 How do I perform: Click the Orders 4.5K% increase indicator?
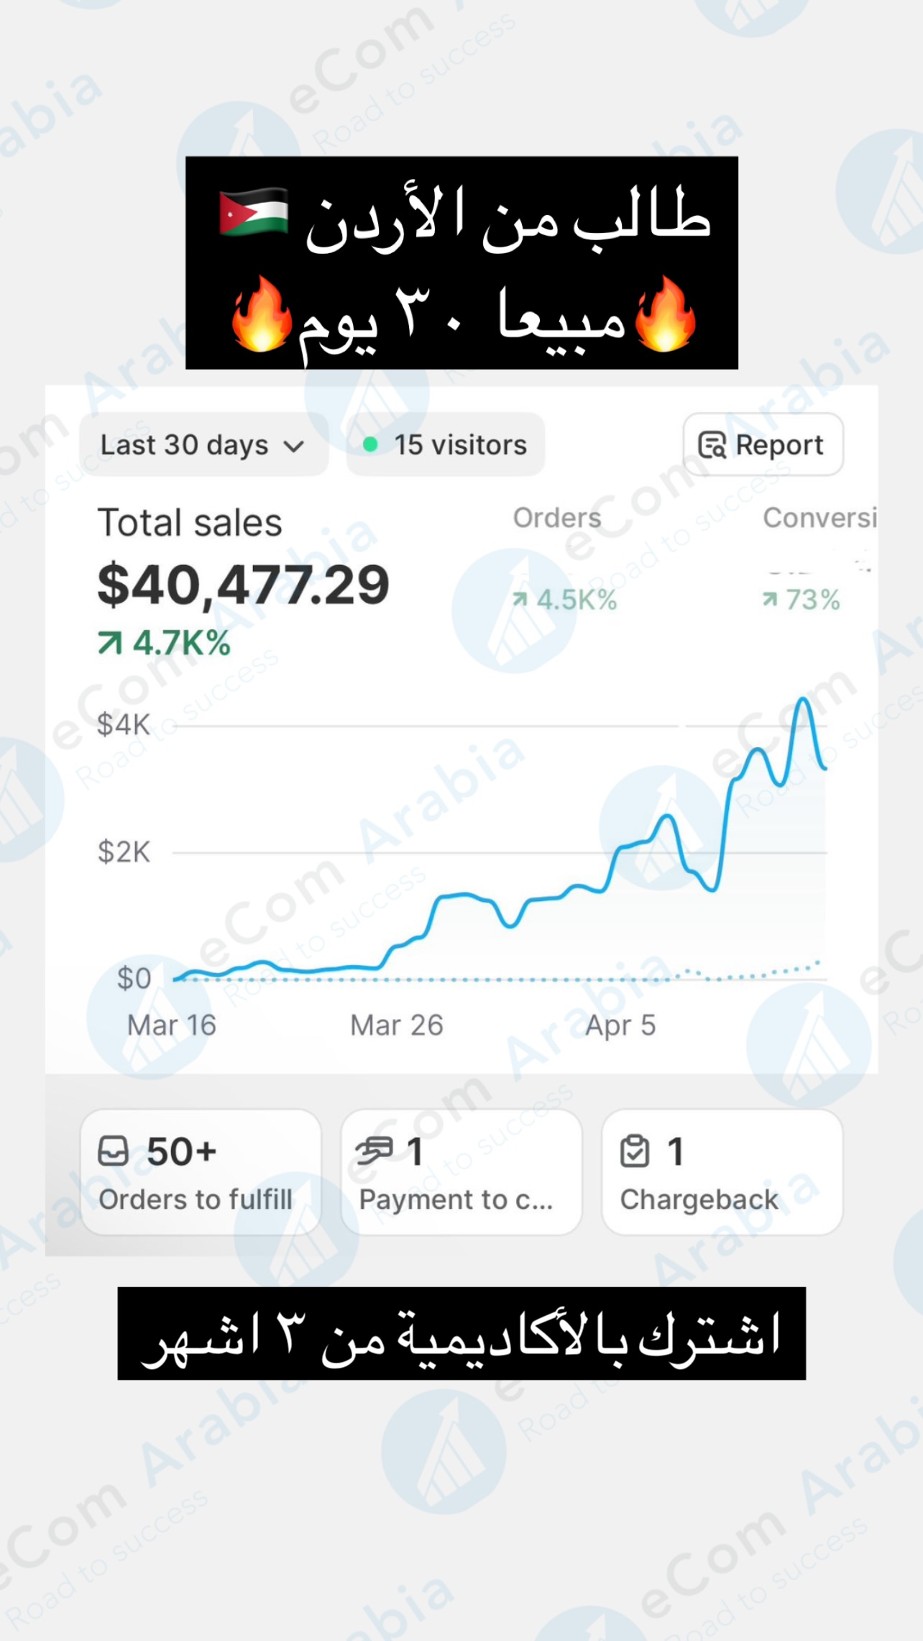(x=565, y=600)
